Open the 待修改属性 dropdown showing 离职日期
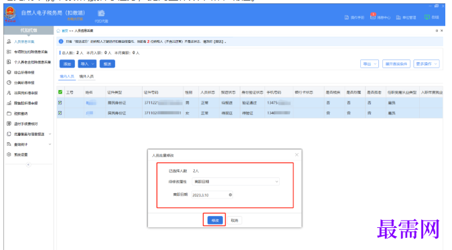Image resolution: width=452 pixels, height=250 pixels. (236, 182)
